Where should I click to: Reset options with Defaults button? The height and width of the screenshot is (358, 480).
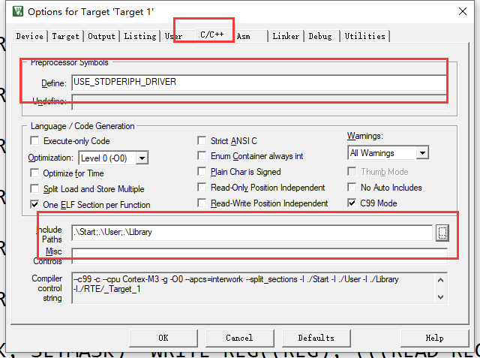316,338
